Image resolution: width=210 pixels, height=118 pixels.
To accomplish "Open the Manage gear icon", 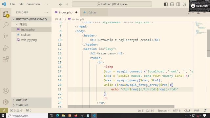I will tap(6, 102).
